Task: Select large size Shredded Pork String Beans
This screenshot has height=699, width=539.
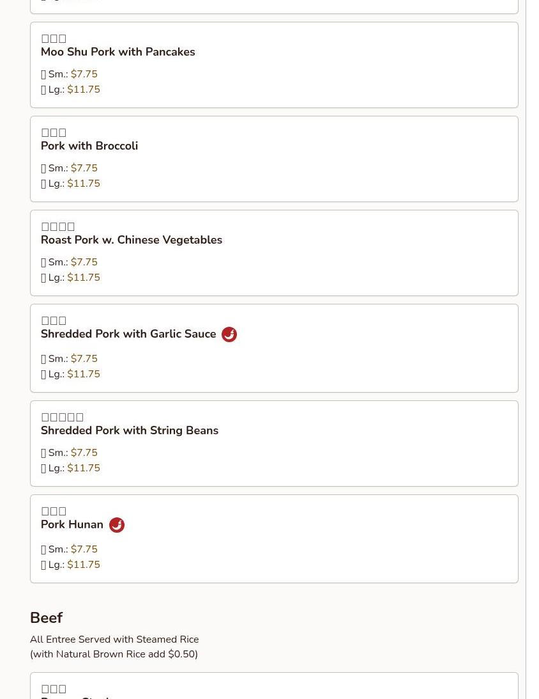Action: pyautogui.click(x=70, y=468)
